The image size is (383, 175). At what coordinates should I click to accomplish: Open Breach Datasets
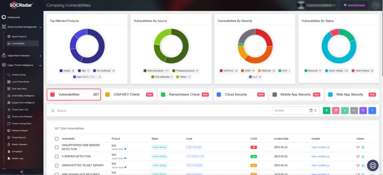[19, 144]
